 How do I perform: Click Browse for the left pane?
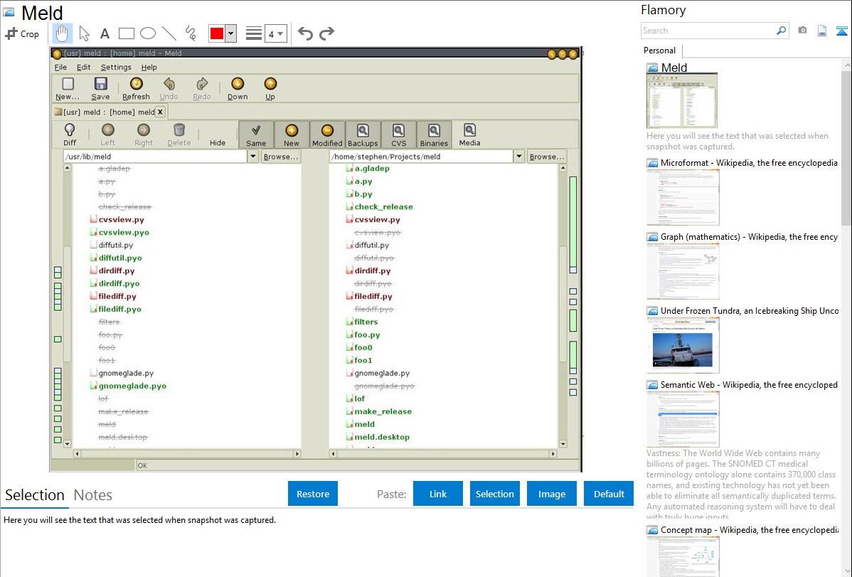tap(280, 156)
